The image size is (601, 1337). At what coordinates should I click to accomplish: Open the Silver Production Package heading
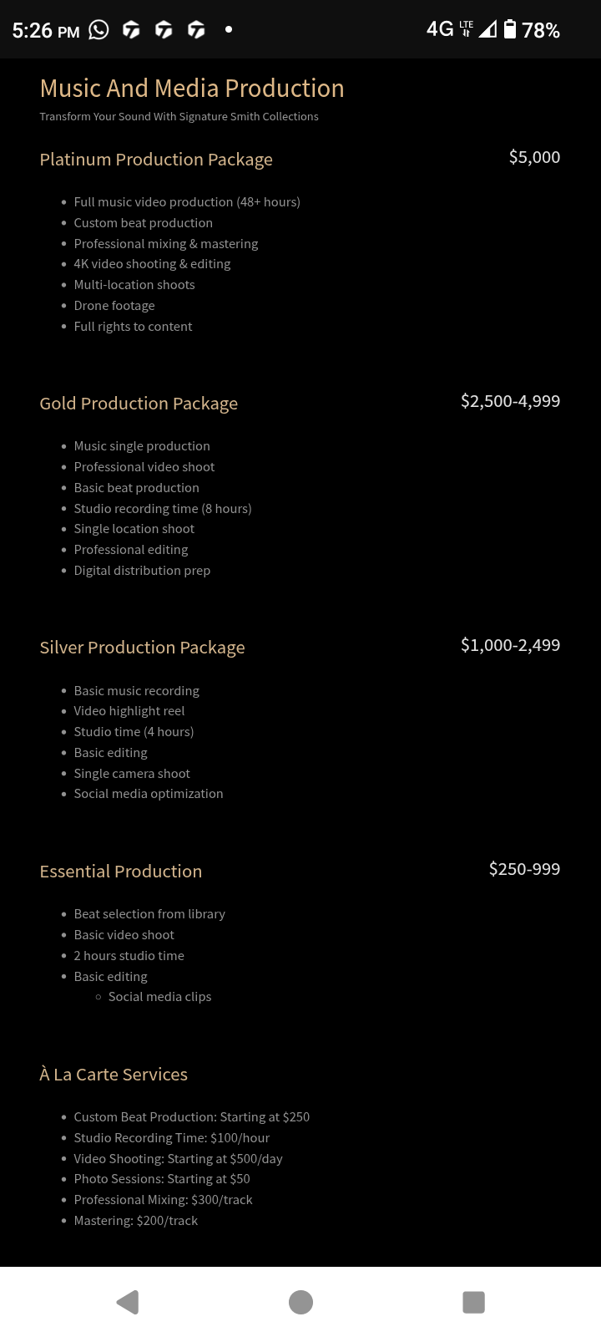point(142,648)
